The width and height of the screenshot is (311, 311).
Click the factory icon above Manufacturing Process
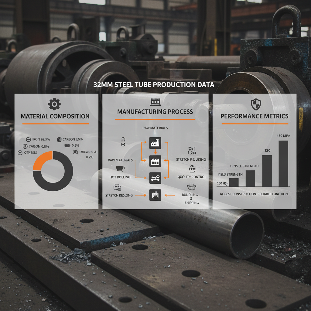coord(155,102)
